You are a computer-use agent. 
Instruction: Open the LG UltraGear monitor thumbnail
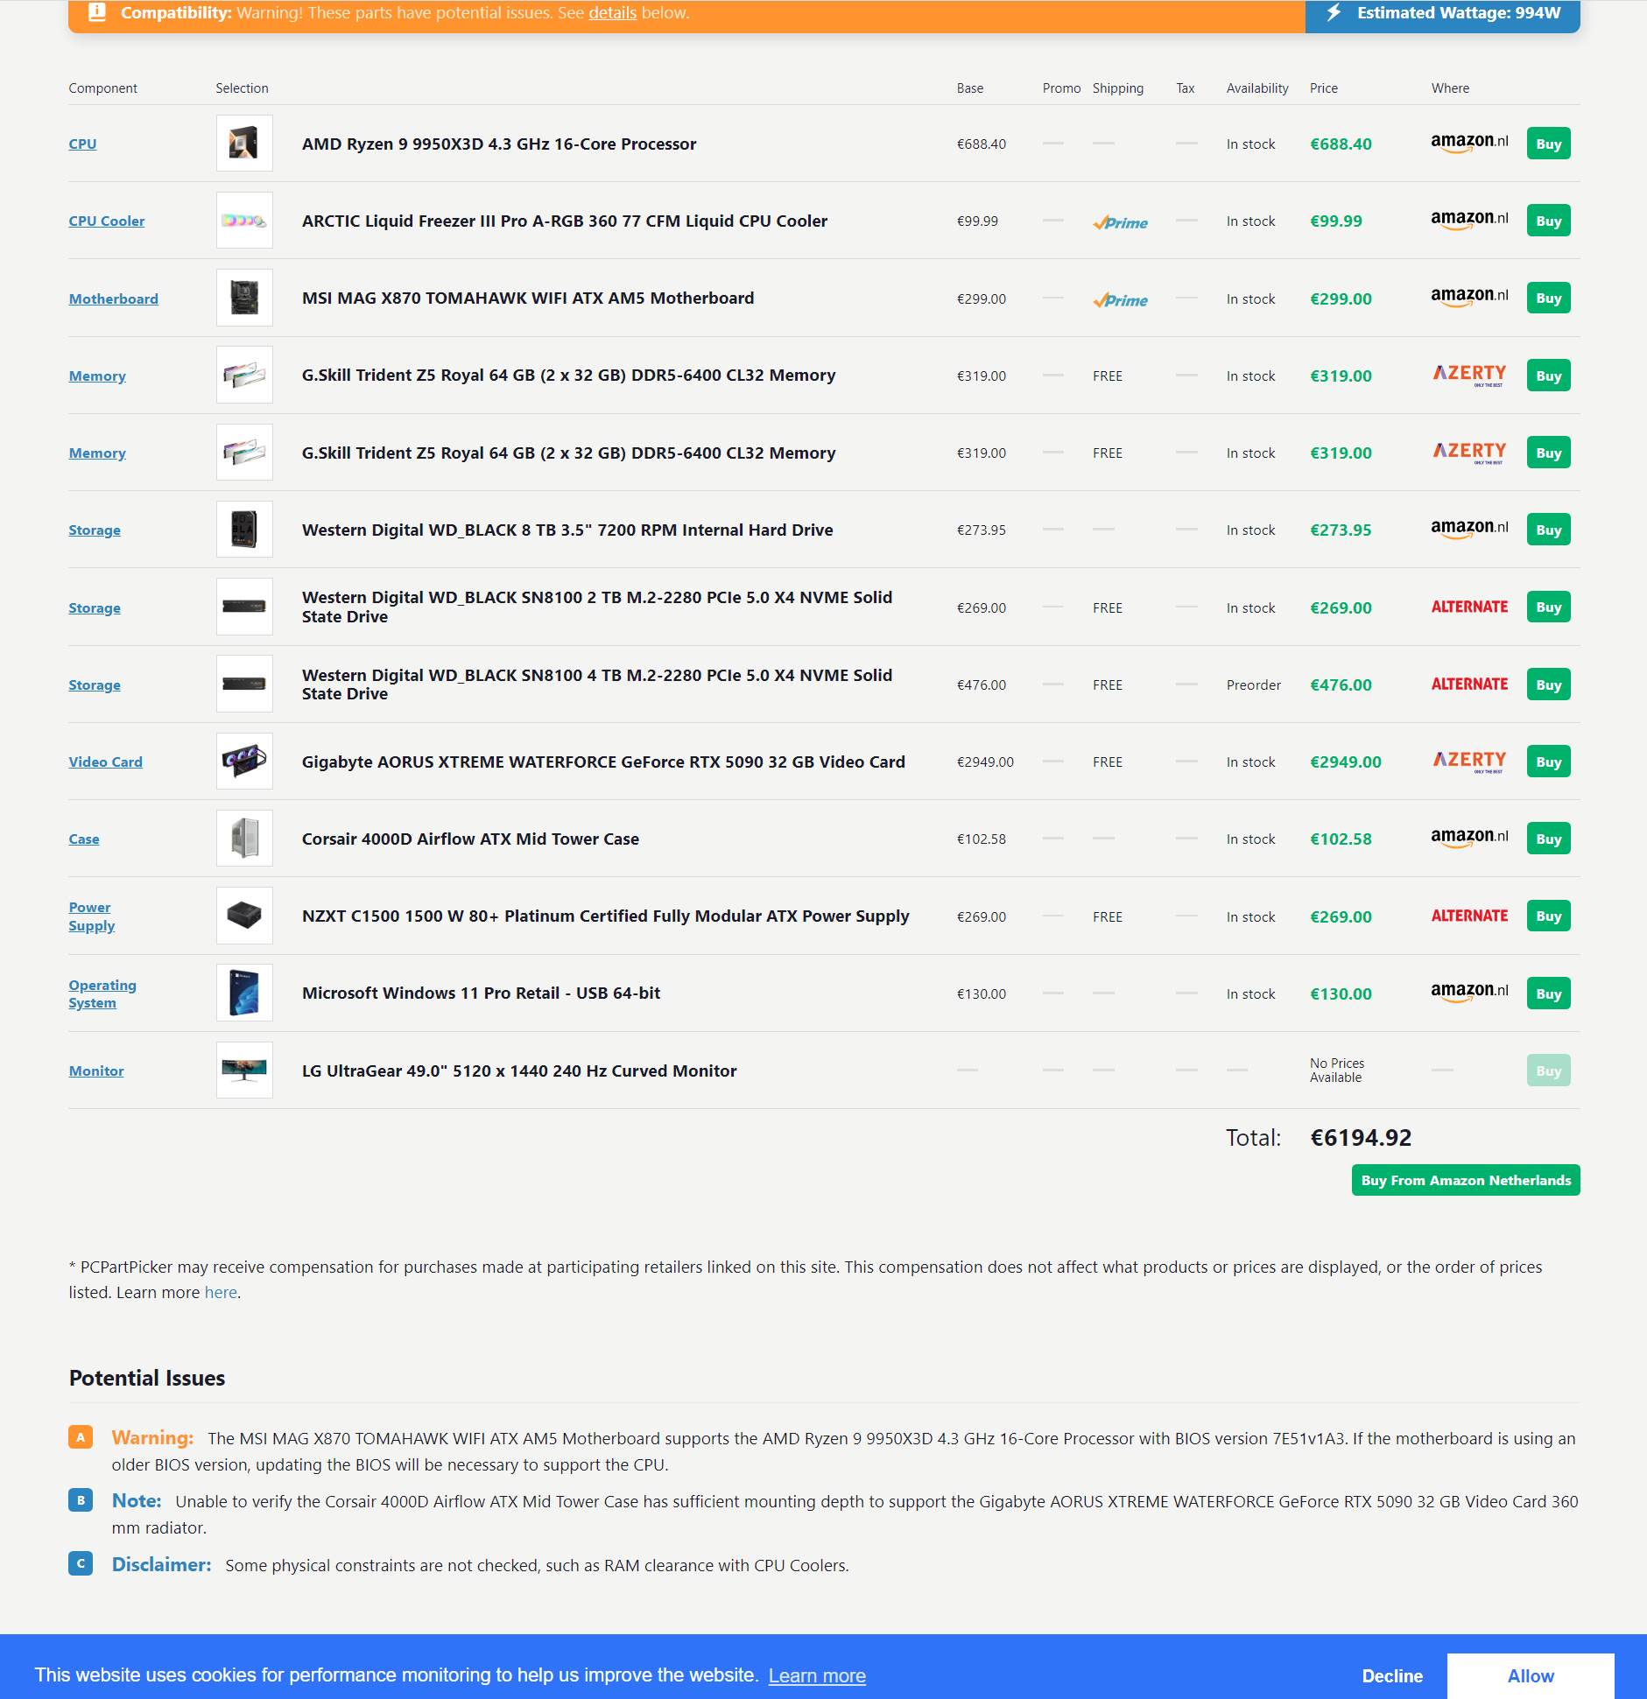[244, 1070]
